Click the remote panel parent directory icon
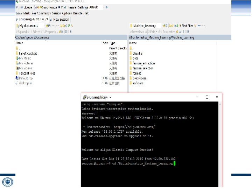The height and width of the screenshot is (189, 252). [169, 26]
